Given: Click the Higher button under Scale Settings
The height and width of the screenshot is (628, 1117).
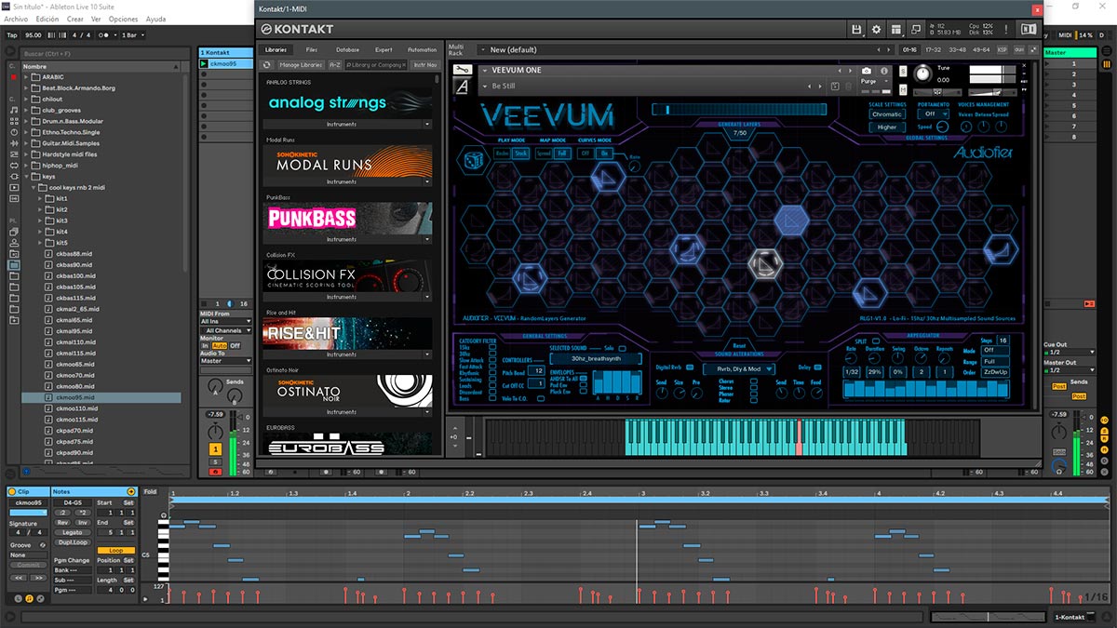Looking at the screenshot, I should point(886,127).
